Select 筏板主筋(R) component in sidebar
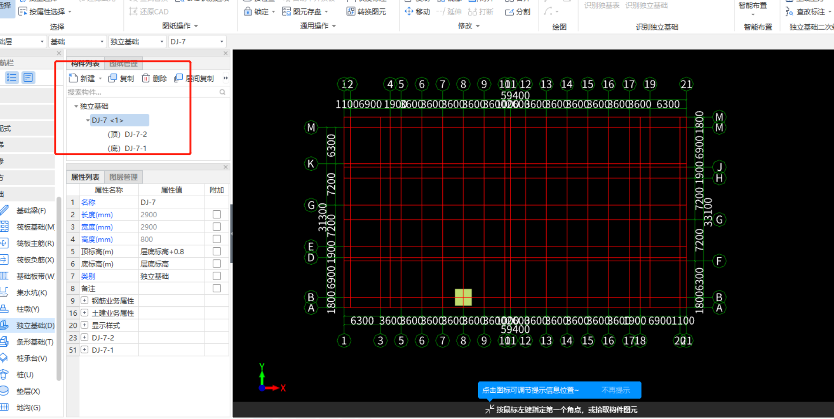This screenshot has height=419, width=834. coord(31,244)
